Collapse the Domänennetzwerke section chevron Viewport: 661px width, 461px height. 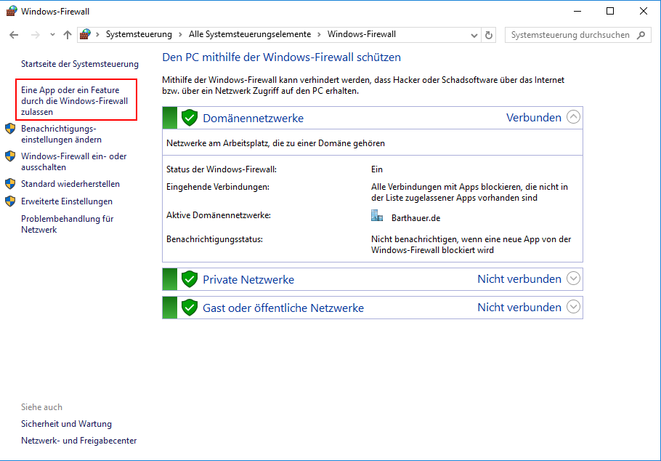pos(573,116)
